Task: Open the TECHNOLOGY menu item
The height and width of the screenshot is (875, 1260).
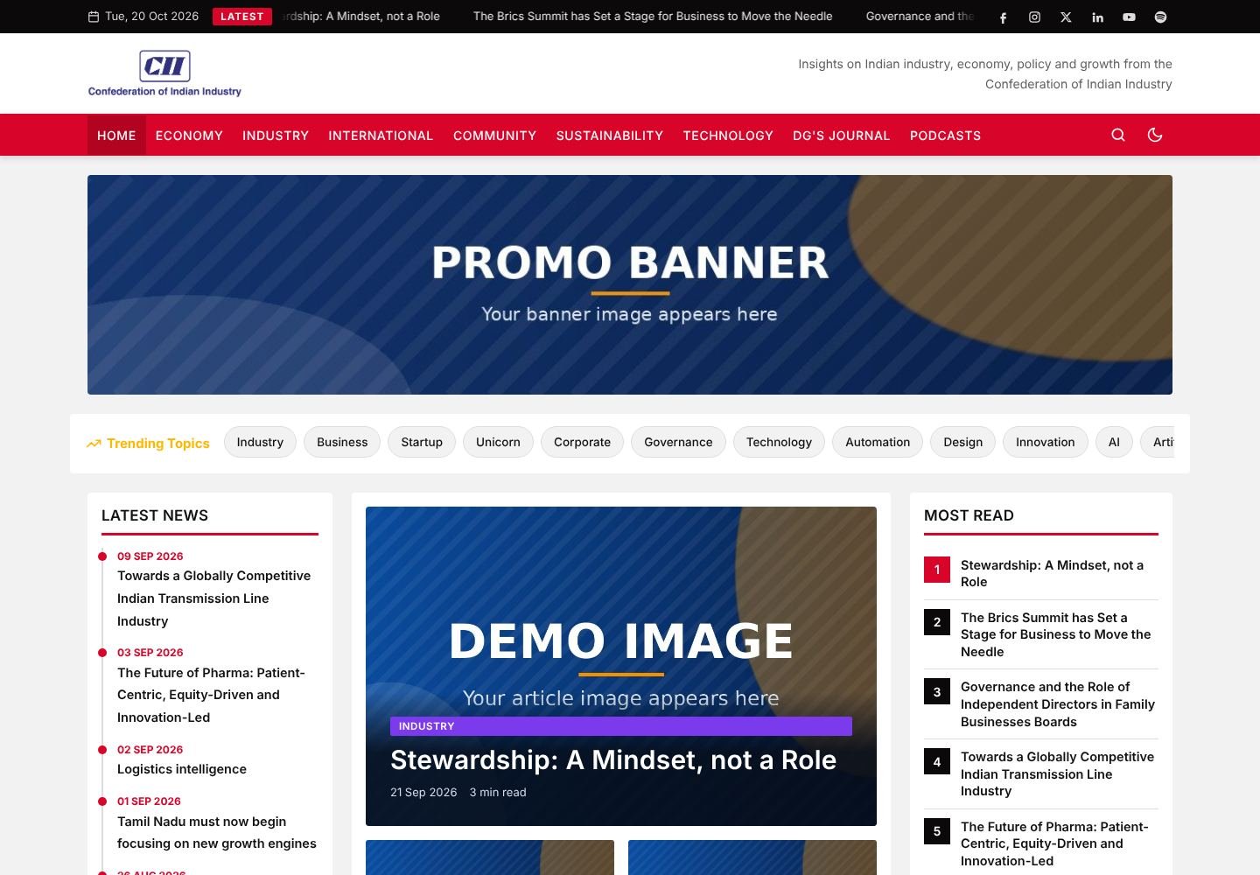Action: pos(728,136)
